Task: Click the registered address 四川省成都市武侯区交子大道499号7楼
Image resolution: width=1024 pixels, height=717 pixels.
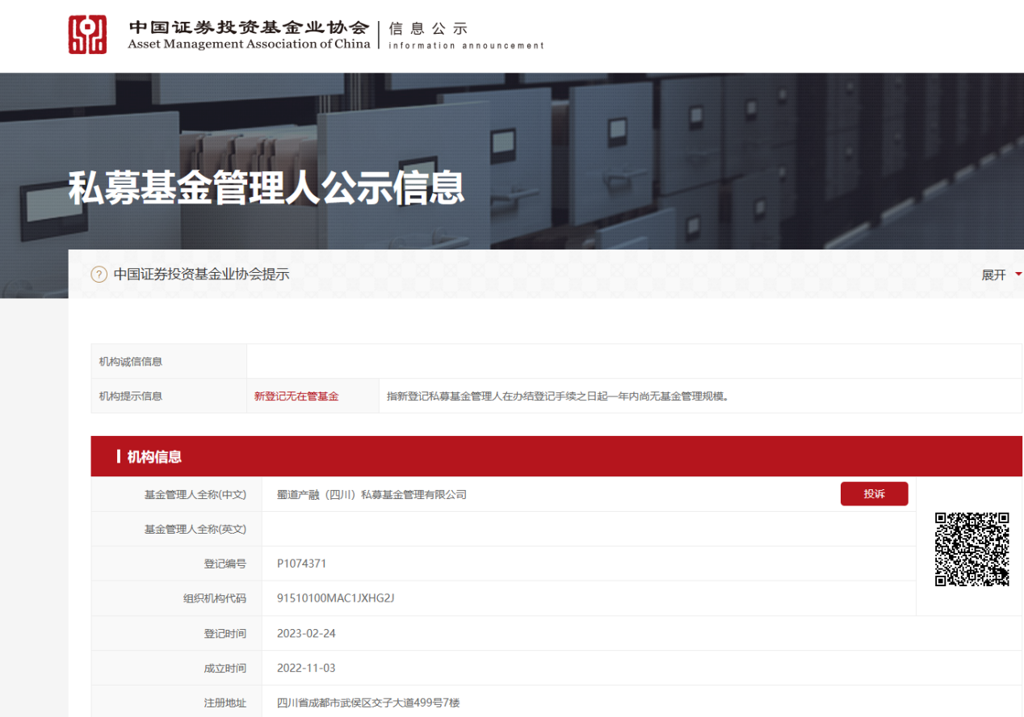Action: [368, 703]
